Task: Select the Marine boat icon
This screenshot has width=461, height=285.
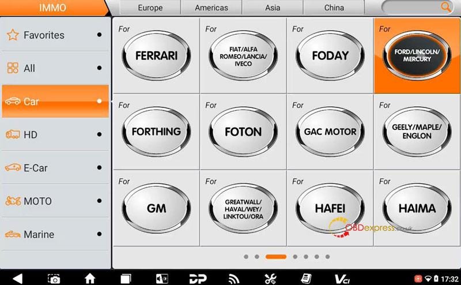Action: point(13,234)
